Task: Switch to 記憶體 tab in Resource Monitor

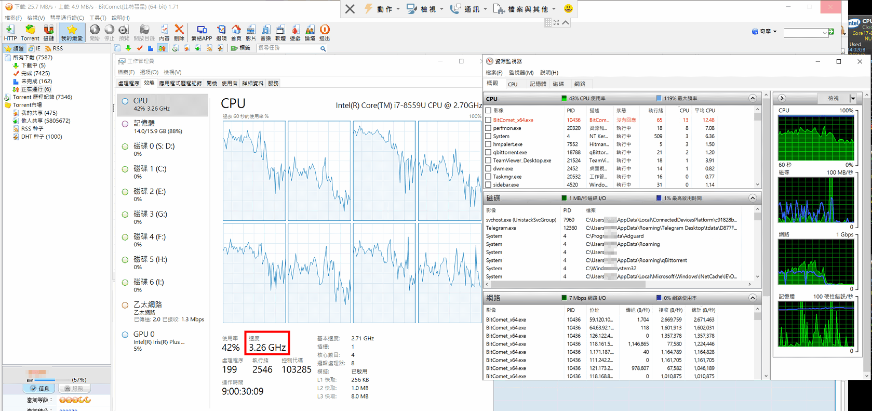Action: coord(538,84)
